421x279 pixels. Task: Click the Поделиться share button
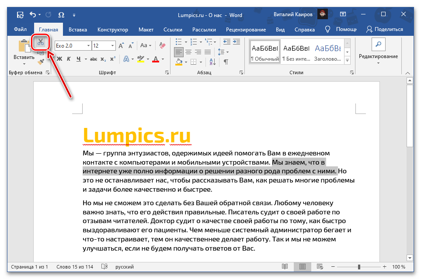coord(385,29)
